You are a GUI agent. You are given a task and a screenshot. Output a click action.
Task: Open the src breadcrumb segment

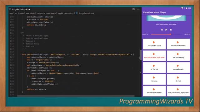(16, 13)
